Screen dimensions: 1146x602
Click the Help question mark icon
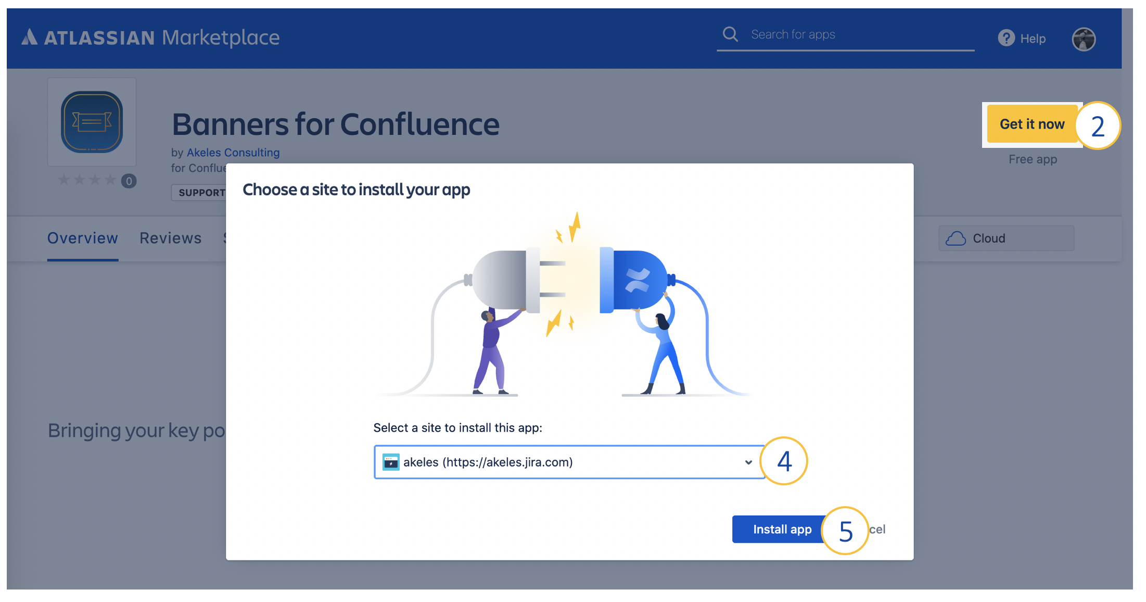pyautogui.click(x=1006, y=38)
